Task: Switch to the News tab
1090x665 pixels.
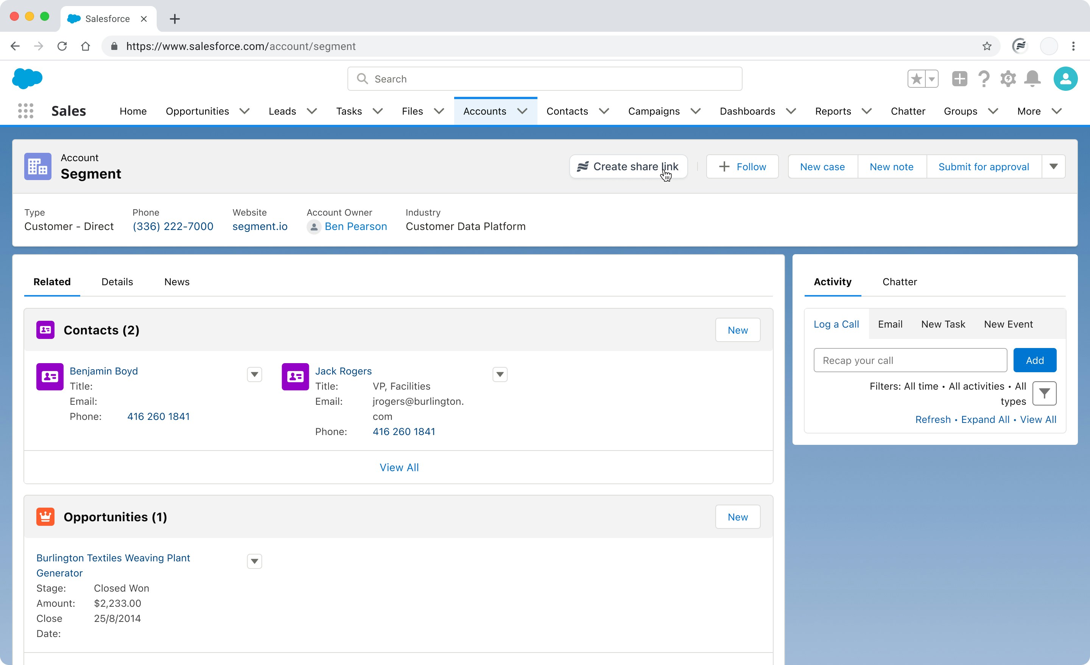Action: click(177, 282)
